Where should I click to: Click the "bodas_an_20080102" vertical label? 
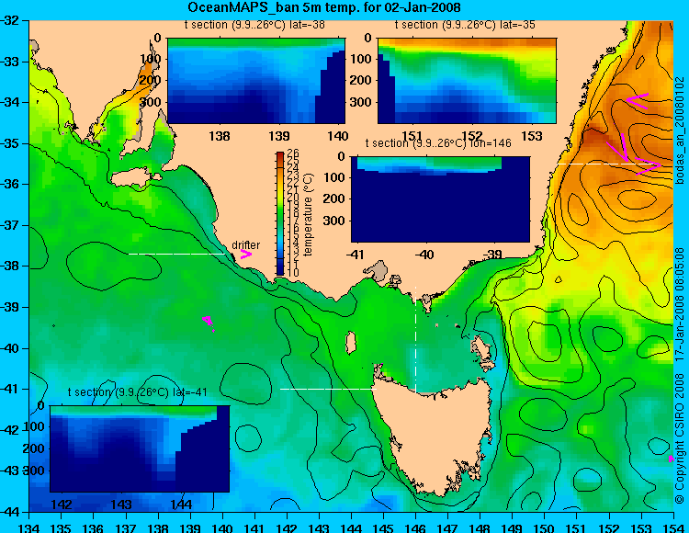pos(681,131)
